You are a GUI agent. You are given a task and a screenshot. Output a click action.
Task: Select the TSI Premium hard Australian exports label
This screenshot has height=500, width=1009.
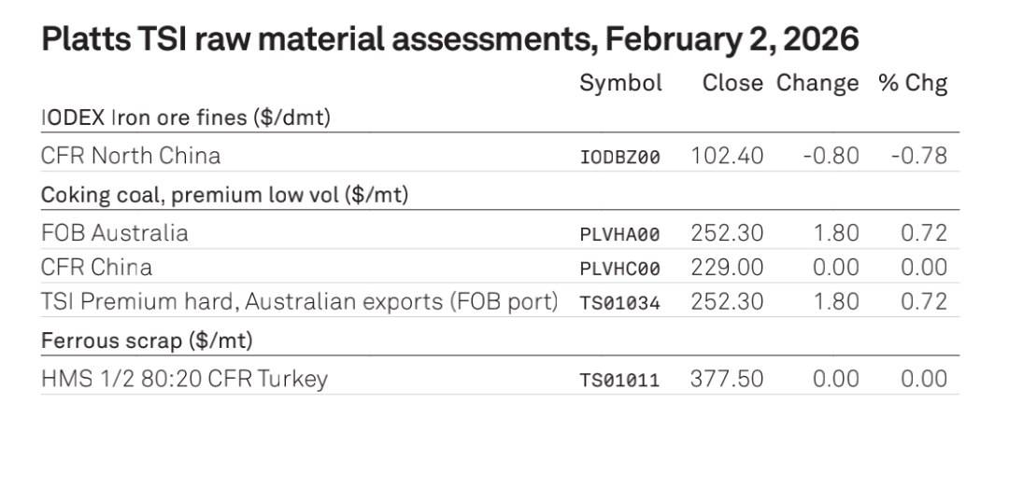299,301
